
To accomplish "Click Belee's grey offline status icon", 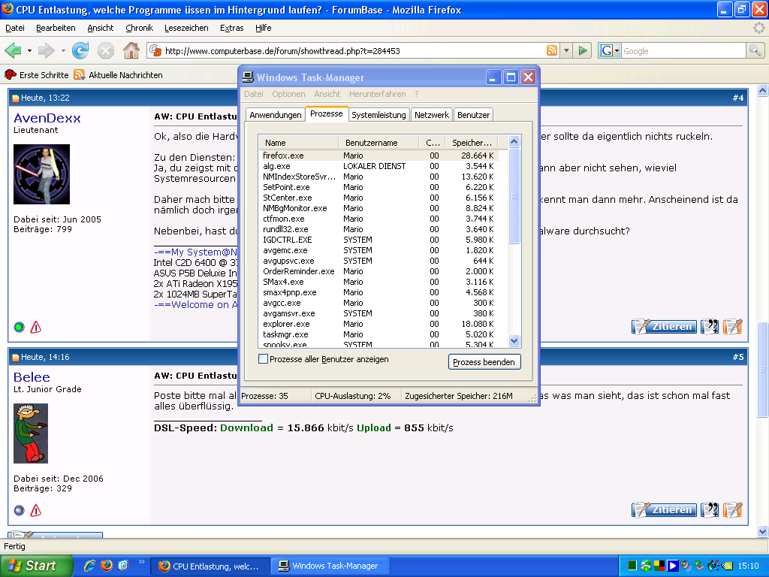I will coord(19,511).
